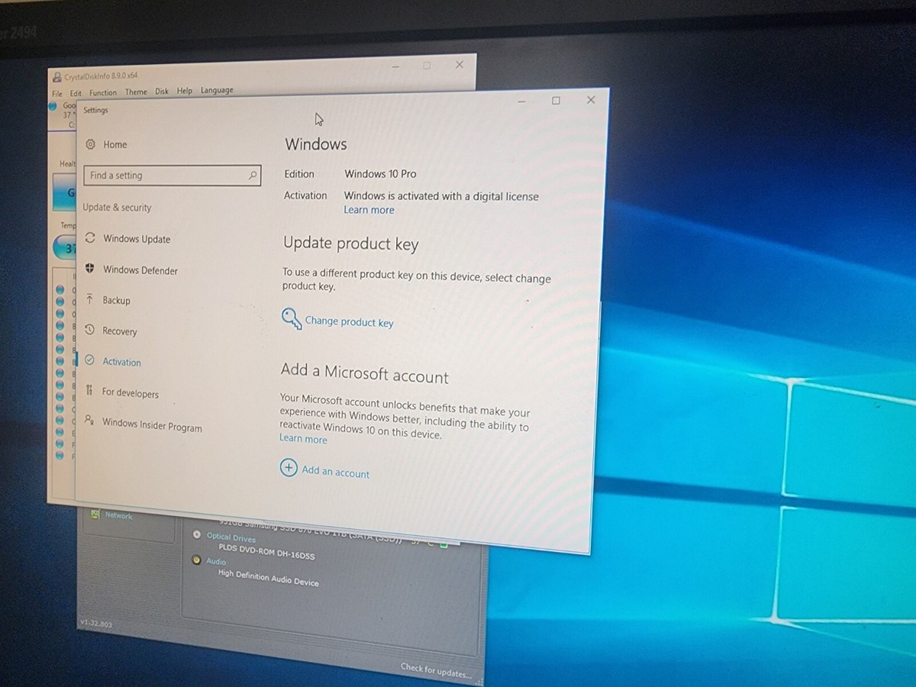This screenshot has width=916, height=687.
Task: Open Windows Insider Program page
Action: (x=152, y=425)
